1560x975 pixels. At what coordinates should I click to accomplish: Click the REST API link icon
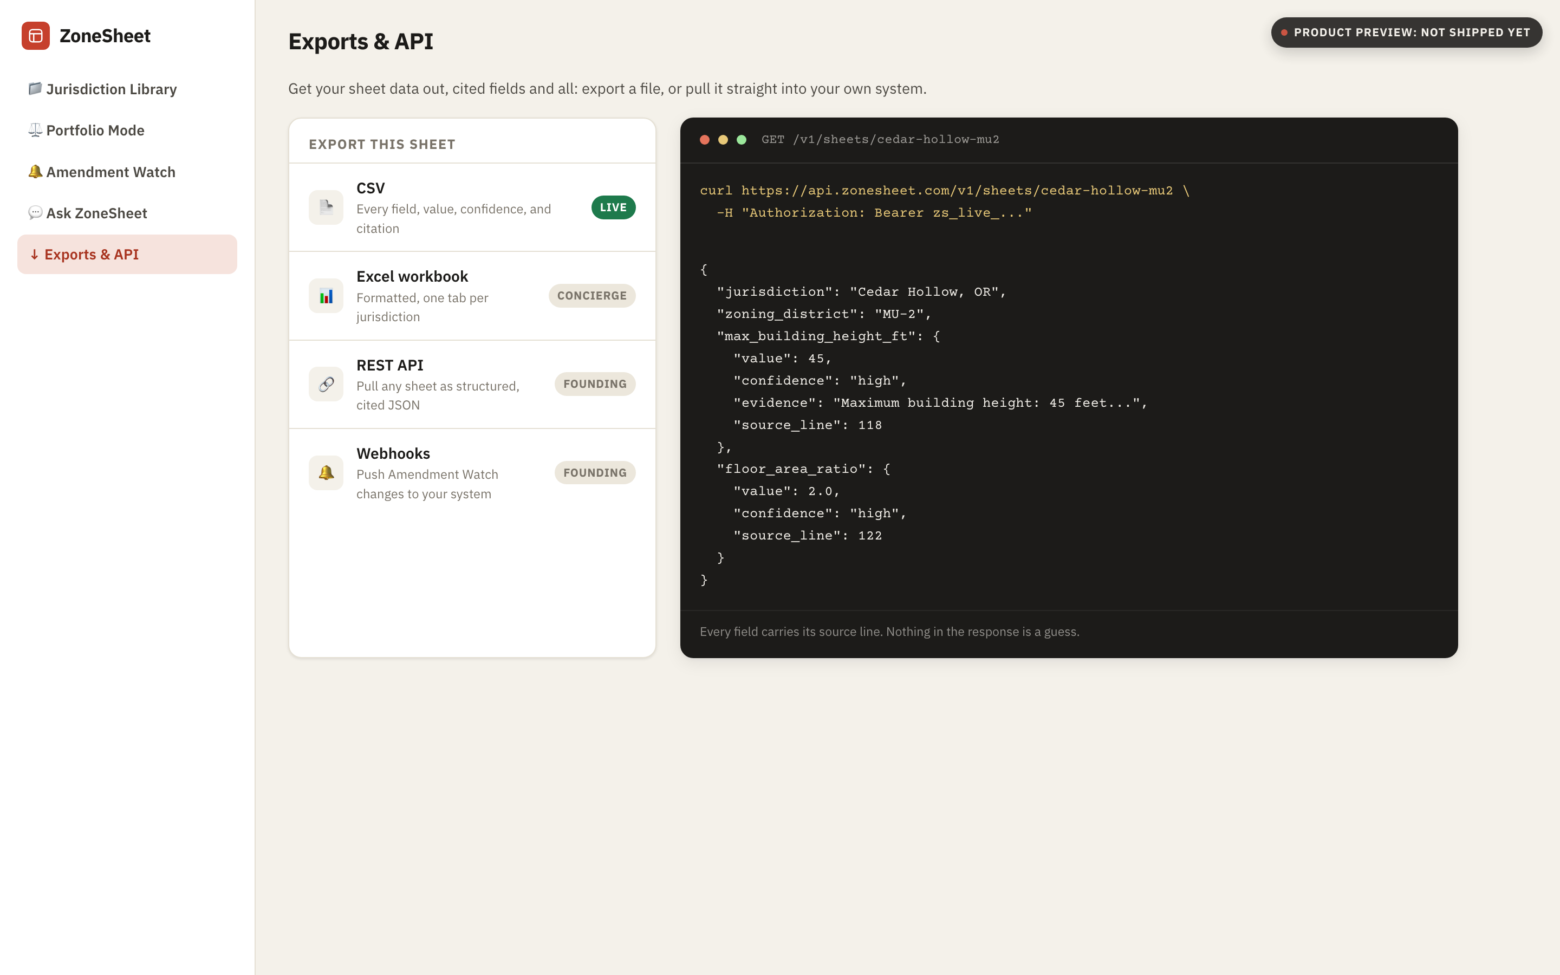coord(326,385)
